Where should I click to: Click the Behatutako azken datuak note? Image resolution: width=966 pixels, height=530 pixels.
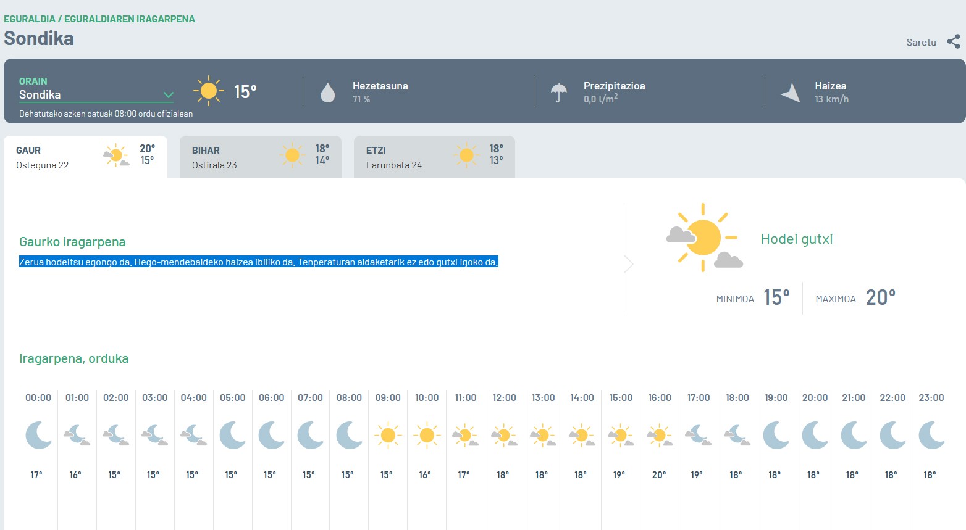pyautogui.click(x=106, y=114)
